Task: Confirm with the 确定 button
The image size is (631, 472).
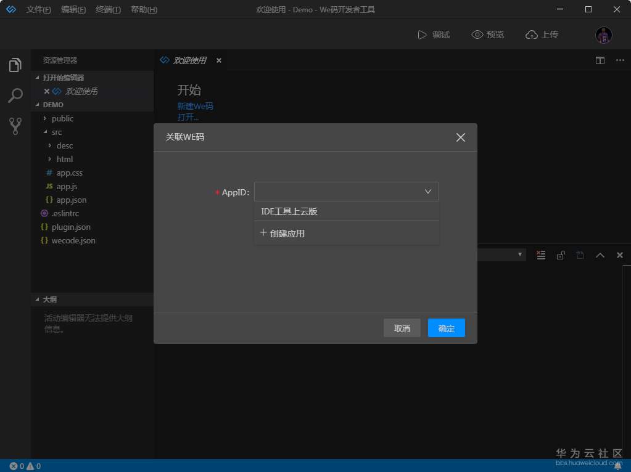Action: (x=447, y=328)
